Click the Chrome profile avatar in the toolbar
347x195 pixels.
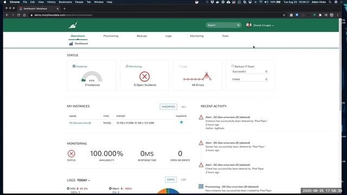click(x=331, y=15)
